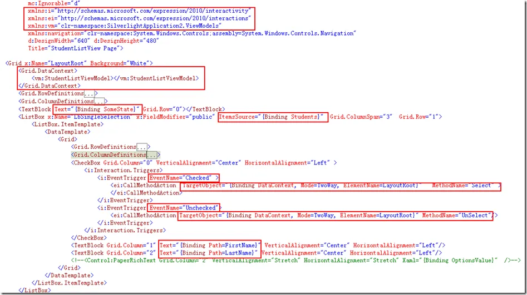Select ItemsSource="{Binding Students}" attribute
The height and width of the screenshot is (295, 527).
[x=271, y=117]
